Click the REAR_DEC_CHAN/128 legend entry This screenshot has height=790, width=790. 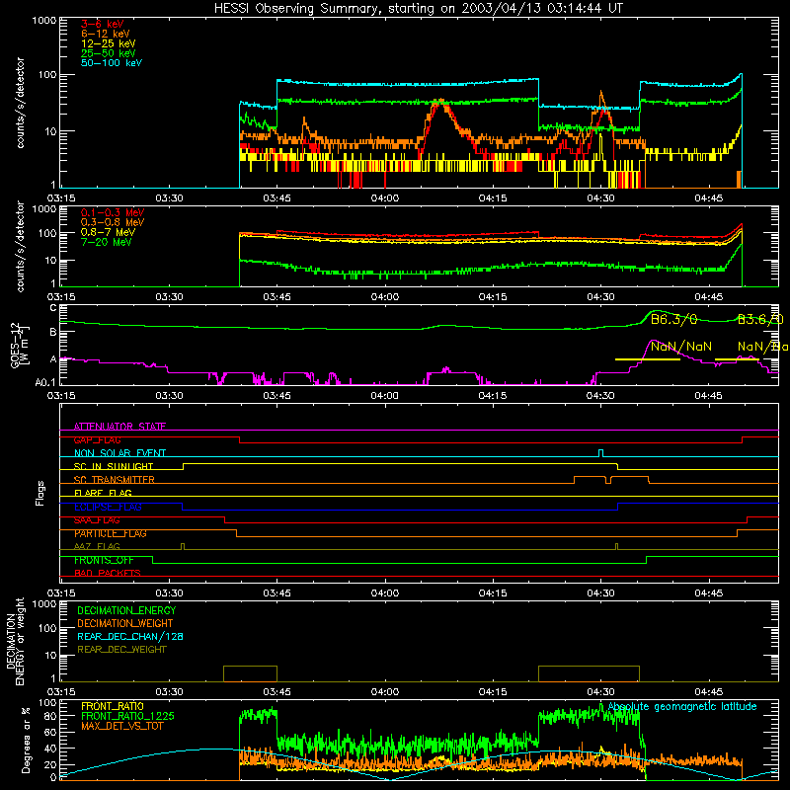click(130, 636)
